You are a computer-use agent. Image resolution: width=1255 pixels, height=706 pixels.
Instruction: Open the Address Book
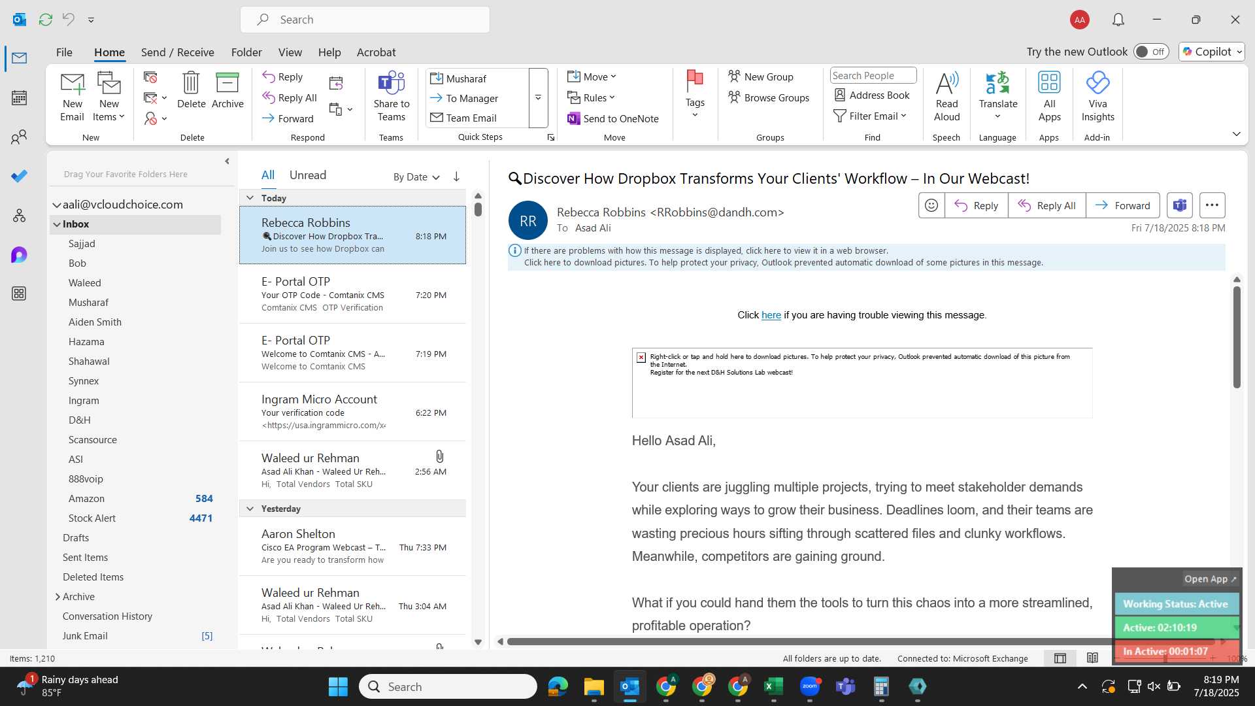(x=872, y=95)
